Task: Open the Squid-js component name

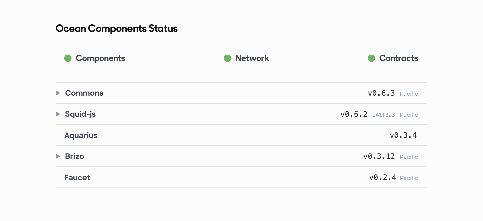Action: click(x=80, y=114)
